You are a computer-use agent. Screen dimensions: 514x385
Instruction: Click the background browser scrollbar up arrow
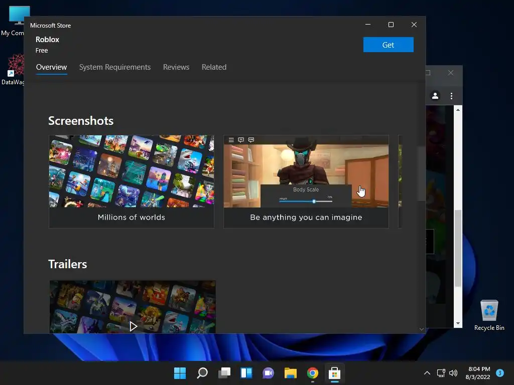tap(458, 110)
